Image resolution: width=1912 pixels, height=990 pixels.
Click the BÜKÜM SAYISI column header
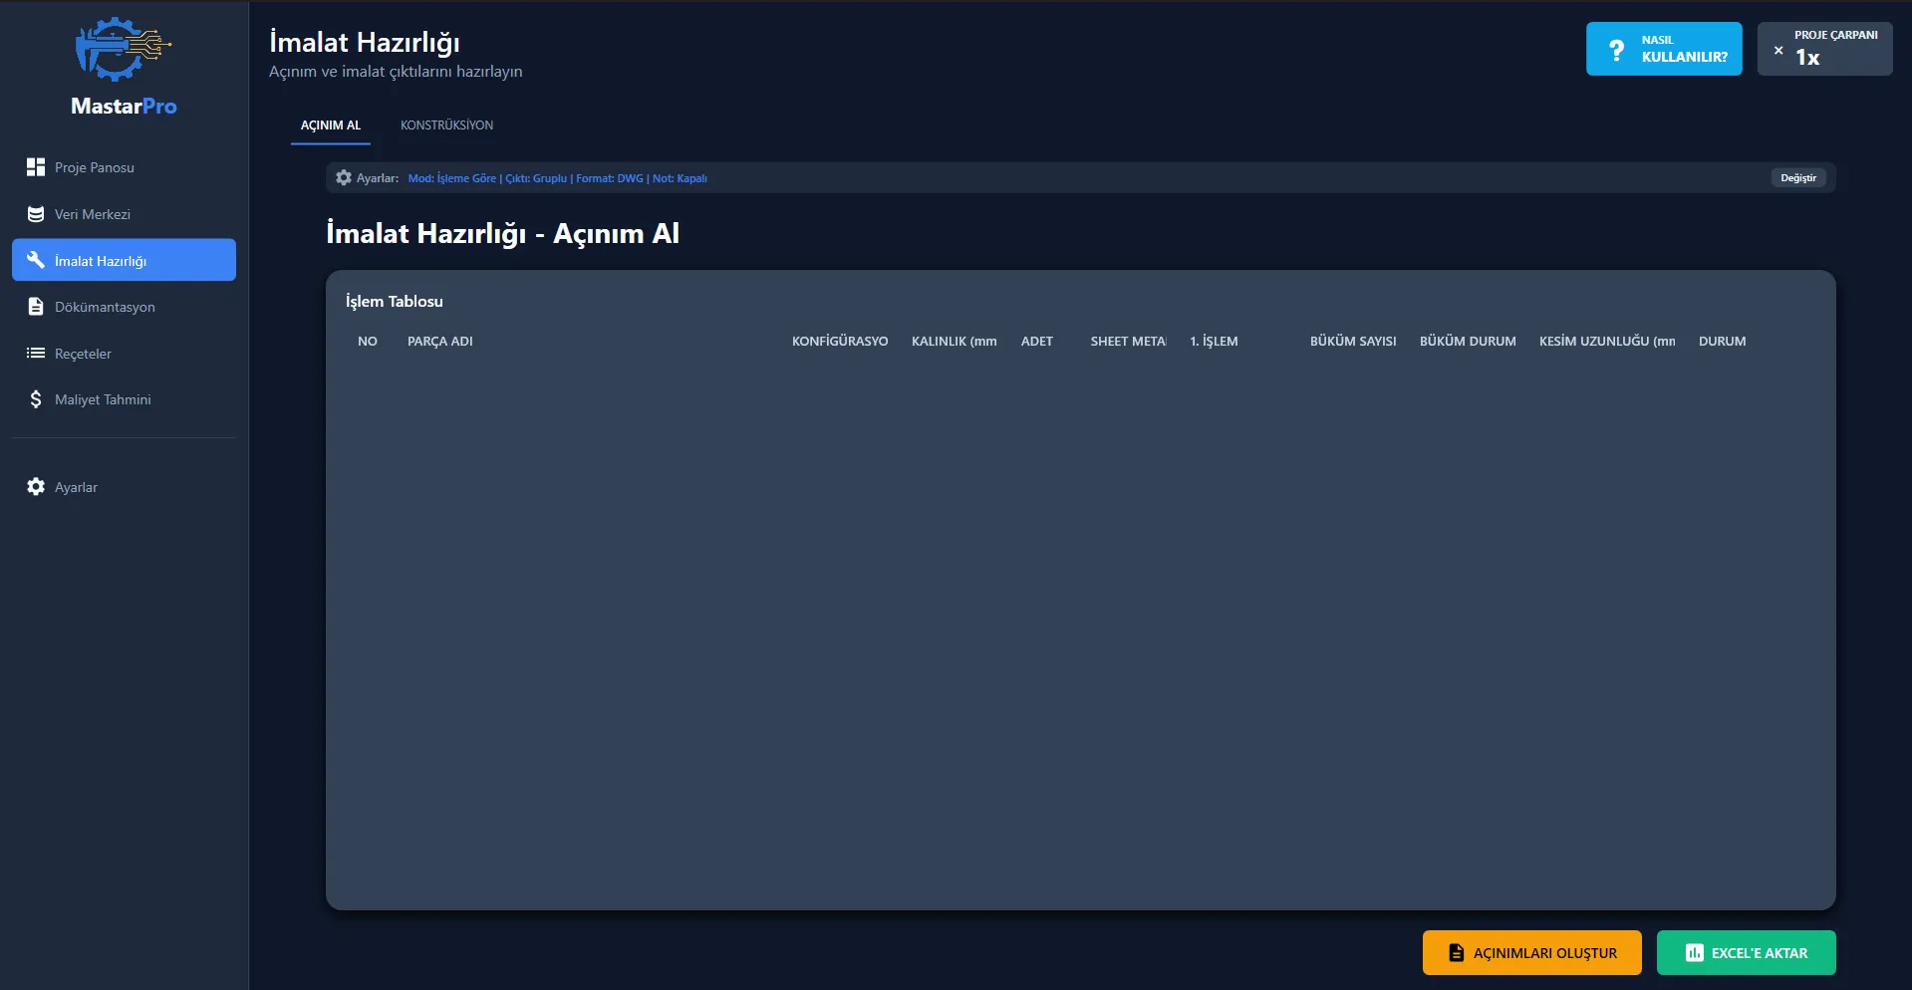pyautogui.click(x=1352, y=342)
